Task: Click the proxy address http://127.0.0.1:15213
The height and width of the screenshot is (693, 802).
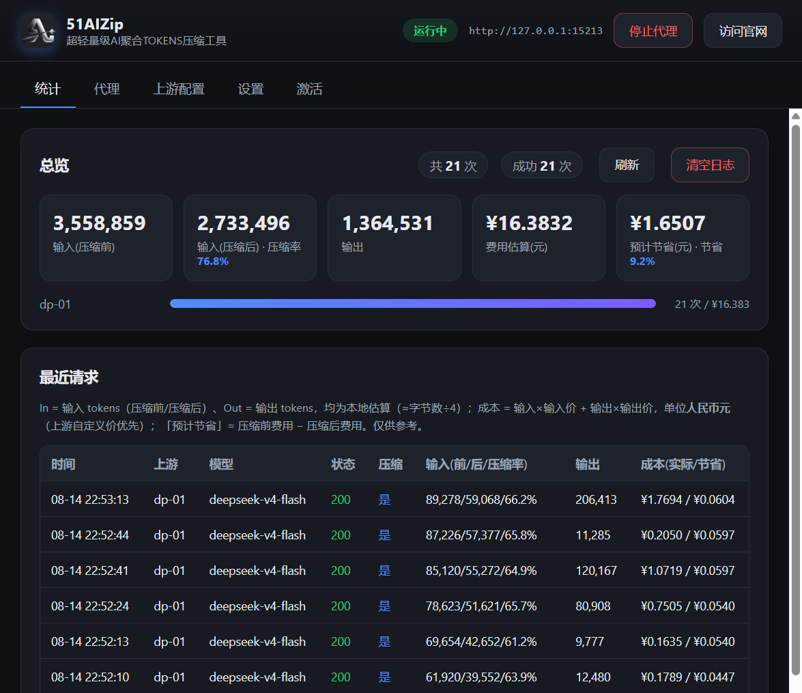Action: tap(536, 31)
